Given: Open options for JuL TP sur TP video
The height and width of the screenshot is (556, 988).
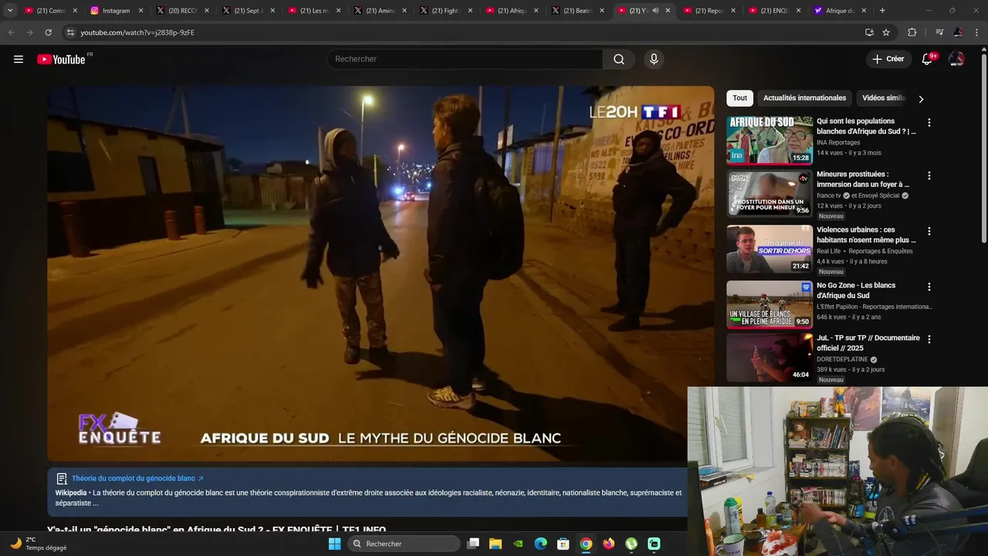Looking at the screenshot, I should (929, 339).
